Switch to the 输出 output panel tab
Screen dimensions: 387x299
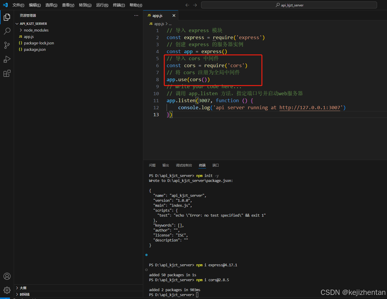coord(166,165)
